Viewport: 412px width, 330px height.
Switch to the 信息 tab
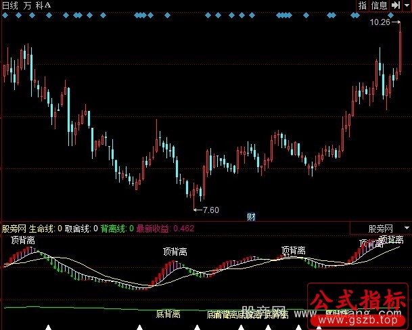click(379, 5)
